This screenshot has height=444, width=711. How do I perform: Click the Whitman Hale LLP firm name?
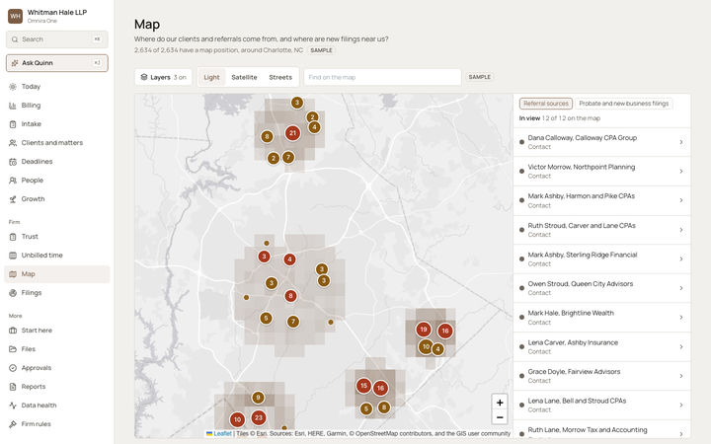click(57, 12)
